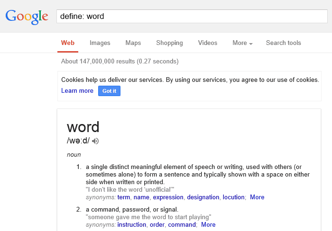332x231 pixels.
Task: Click the Got it cookie button
Action: (109, 91)
